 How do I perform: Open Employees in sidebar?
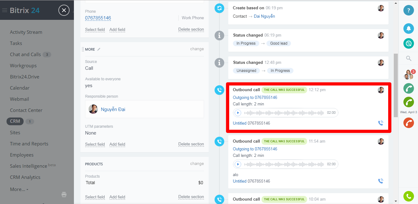(x=22, y=155)
